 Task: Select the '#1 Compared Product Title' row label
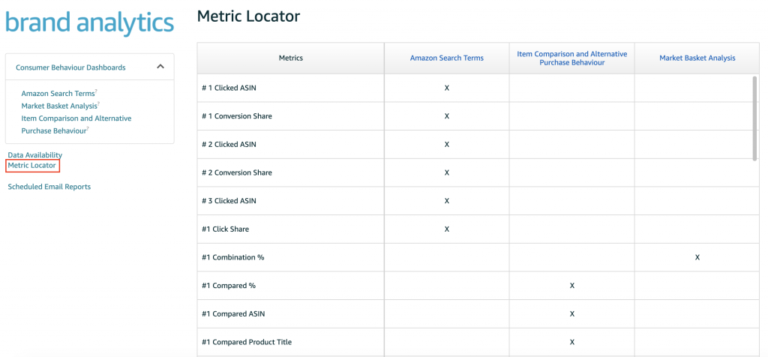pos(247,342)
